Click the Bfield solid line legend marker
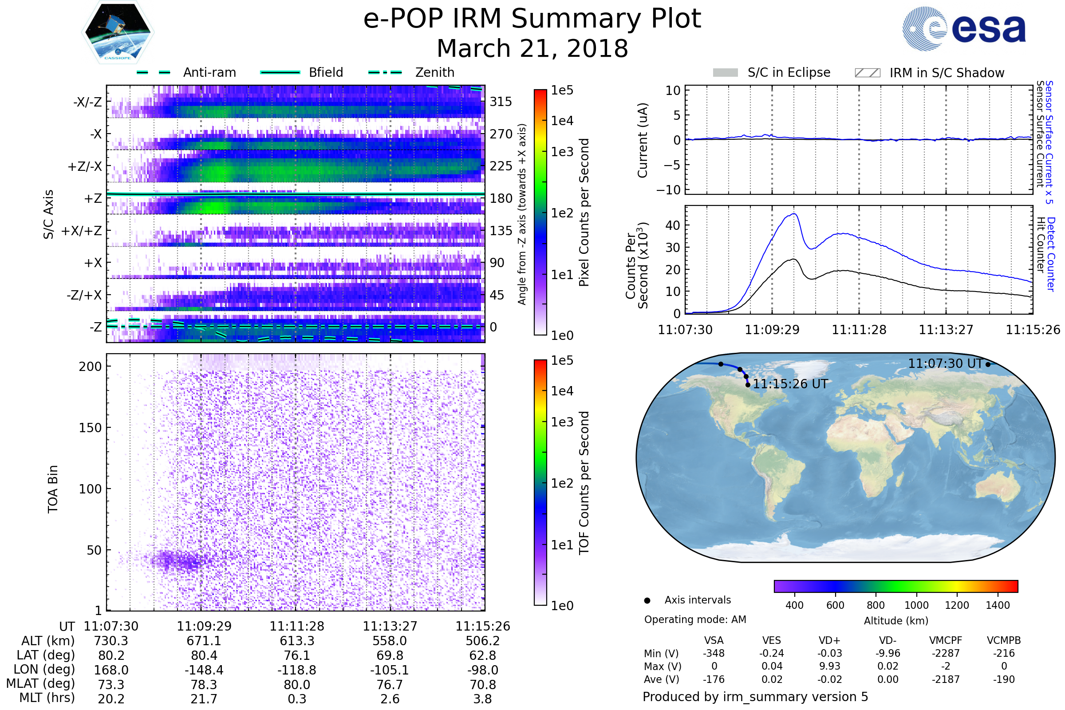This screenshot has width=1065, height=710. [x=280, y=72]
